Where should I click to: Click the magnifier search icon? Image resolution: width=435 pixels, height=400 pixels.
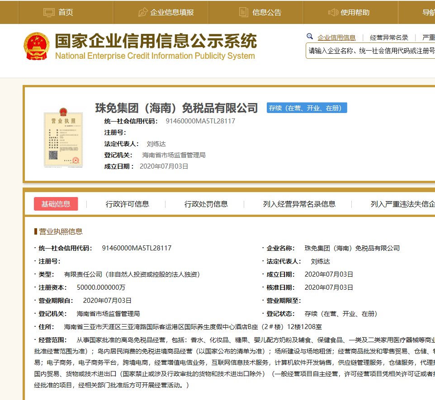point(310,37)
